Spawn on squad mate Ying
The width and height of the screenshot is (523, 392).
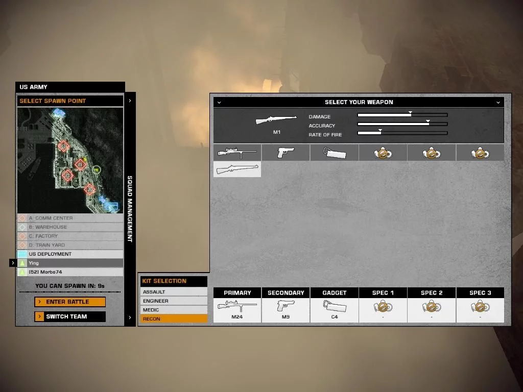(70, 263)
